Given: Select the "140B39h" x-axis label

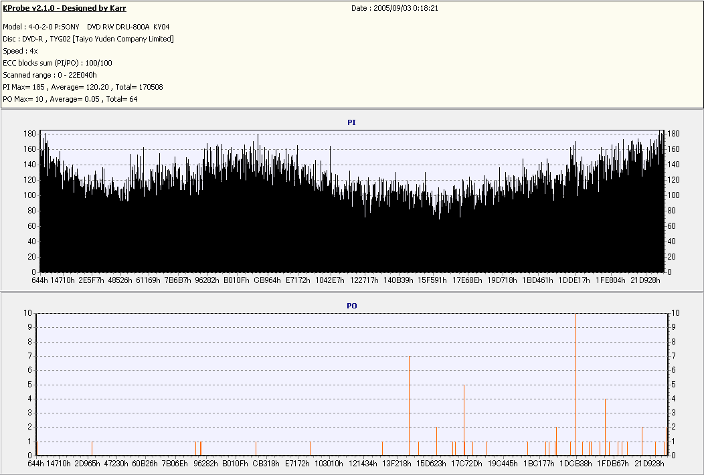Looking at the screenshot, I should pos(398,280).
